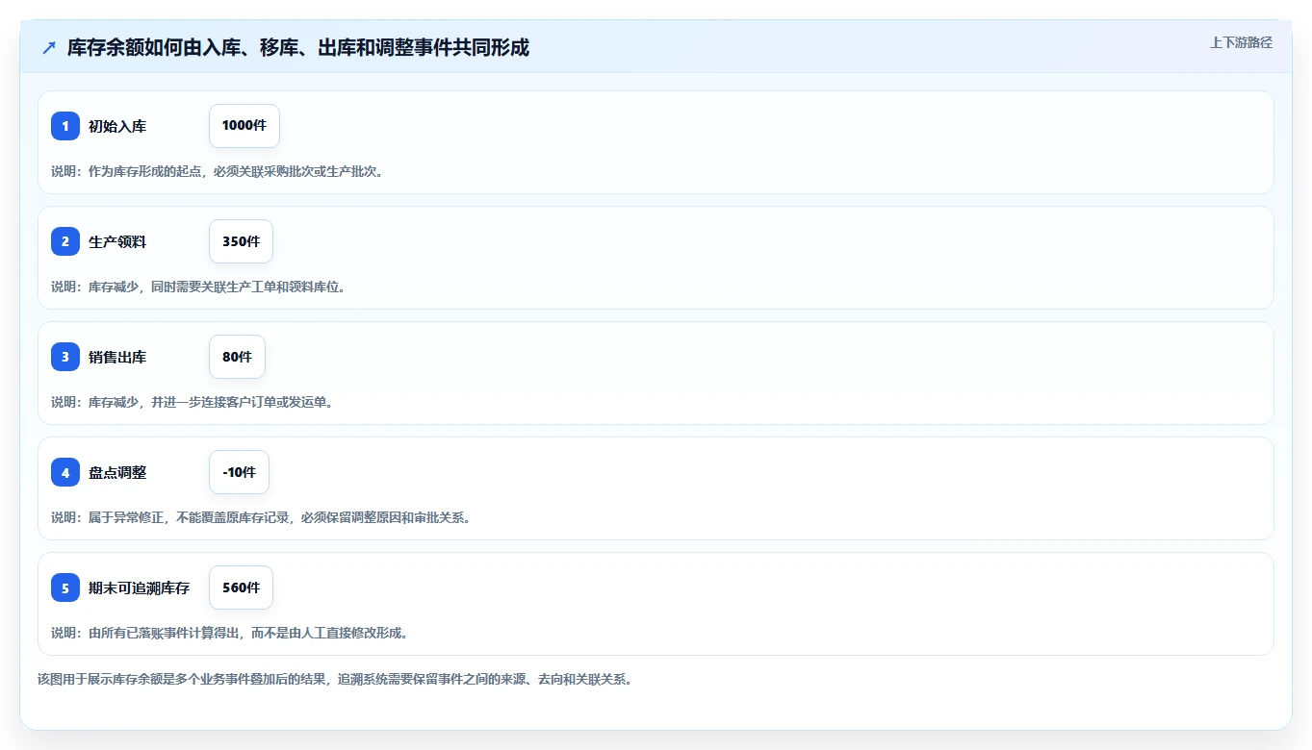Screen dimensions: 1312x750
Task: Select the 350件 value chip
Action: point(241,241)
